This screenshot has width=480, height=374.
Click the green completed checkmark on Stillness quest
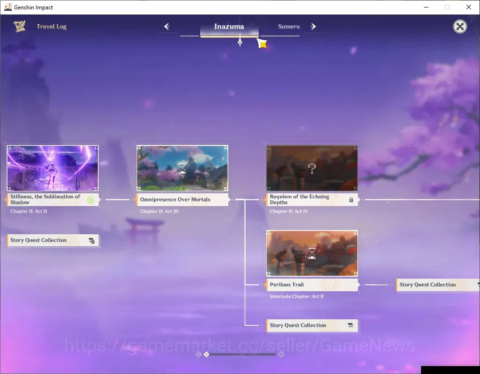tap(91, 200)
